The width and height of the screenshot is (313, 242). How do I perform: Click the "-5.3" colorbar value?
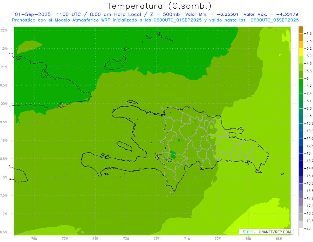pyautogui.click(x=308, y=71)
